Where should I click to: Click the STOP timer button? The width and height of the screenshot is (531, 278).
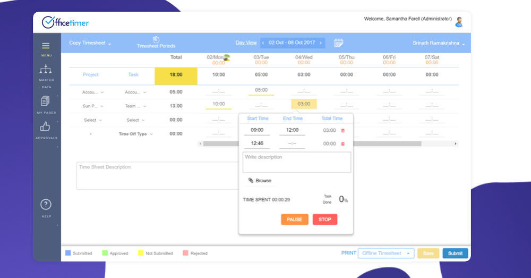pos(325,220)
